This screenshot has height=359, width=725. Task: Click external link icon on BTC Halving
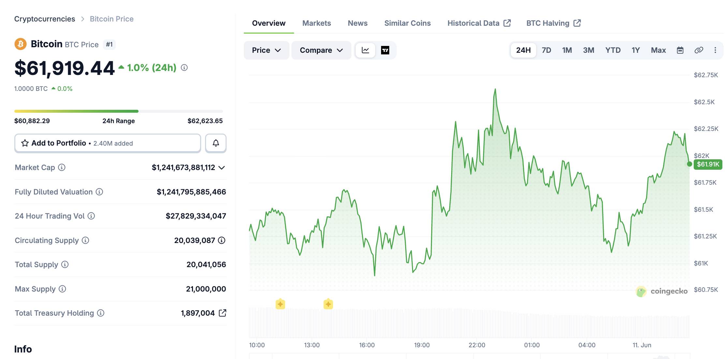click(x=577, y=23)
